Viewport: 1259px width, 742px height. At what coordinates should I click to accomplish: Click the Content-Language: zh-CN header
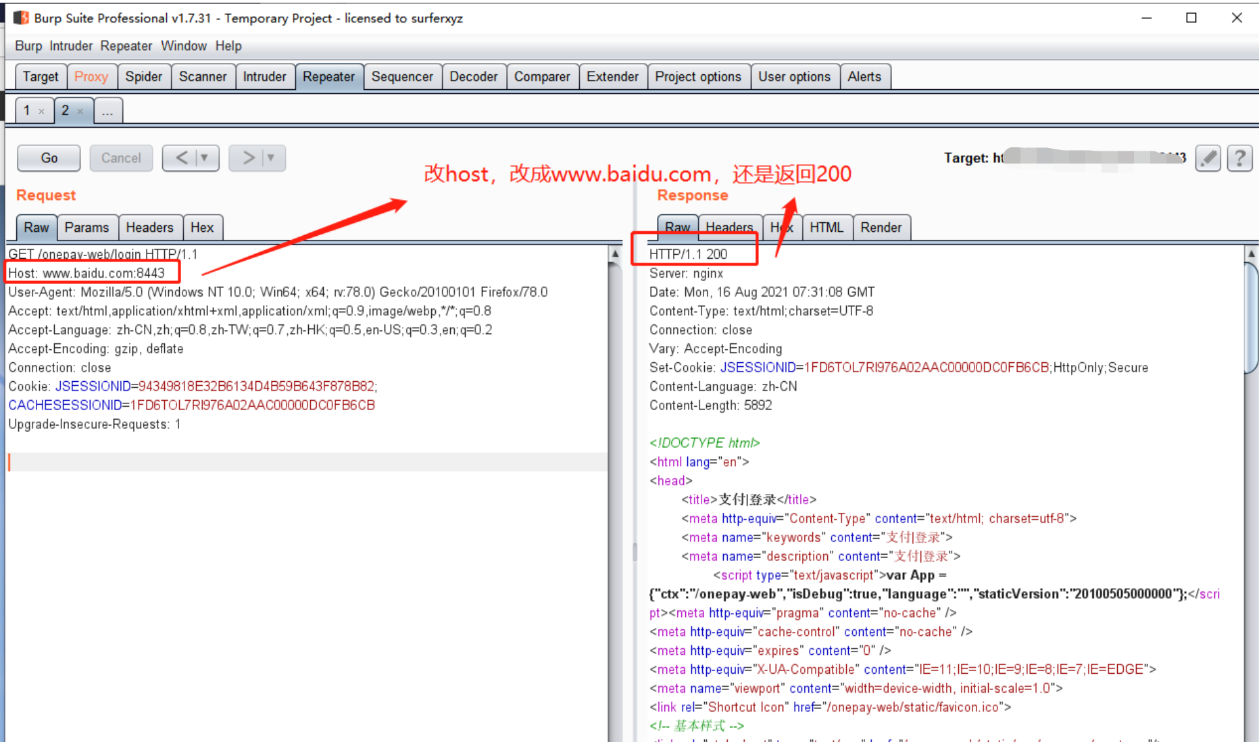[x=723, y=387]
